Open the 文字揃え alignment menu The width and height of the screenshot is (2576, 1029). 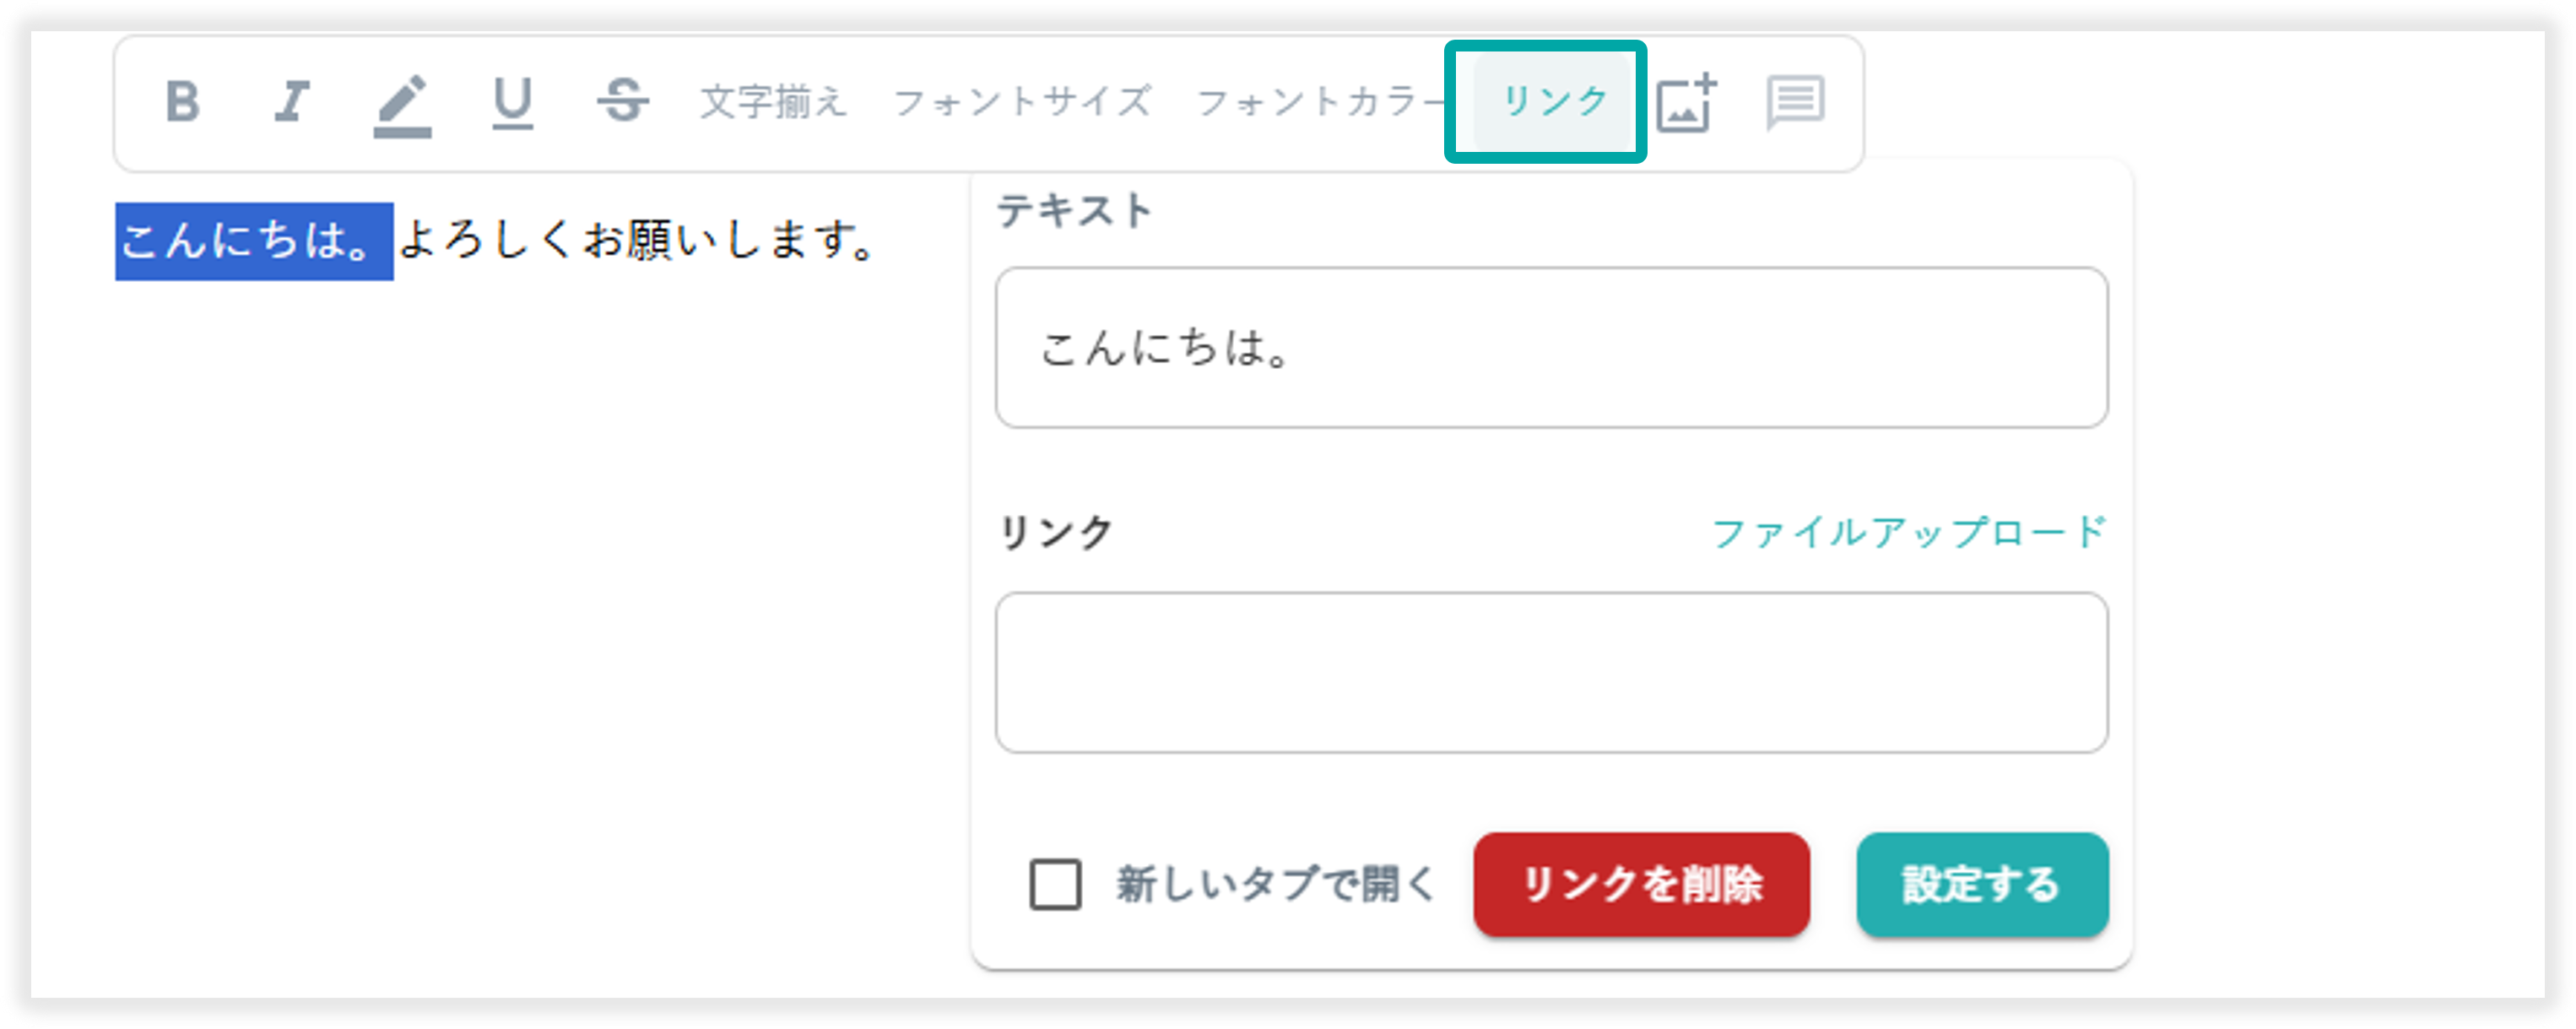click(772, 102)
